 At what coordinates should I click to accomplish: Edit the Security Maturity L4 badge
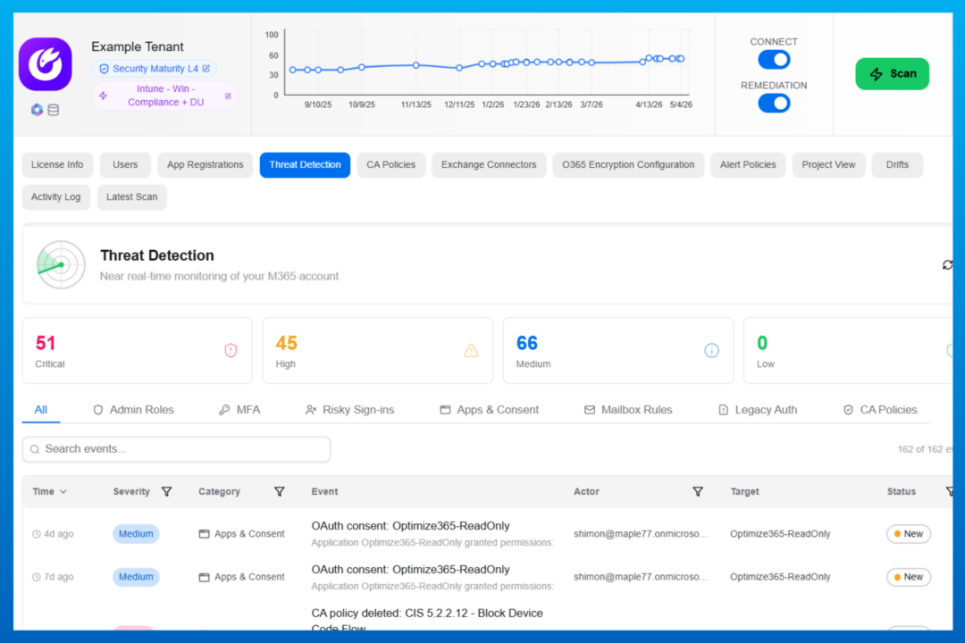(x=206, y=68)
